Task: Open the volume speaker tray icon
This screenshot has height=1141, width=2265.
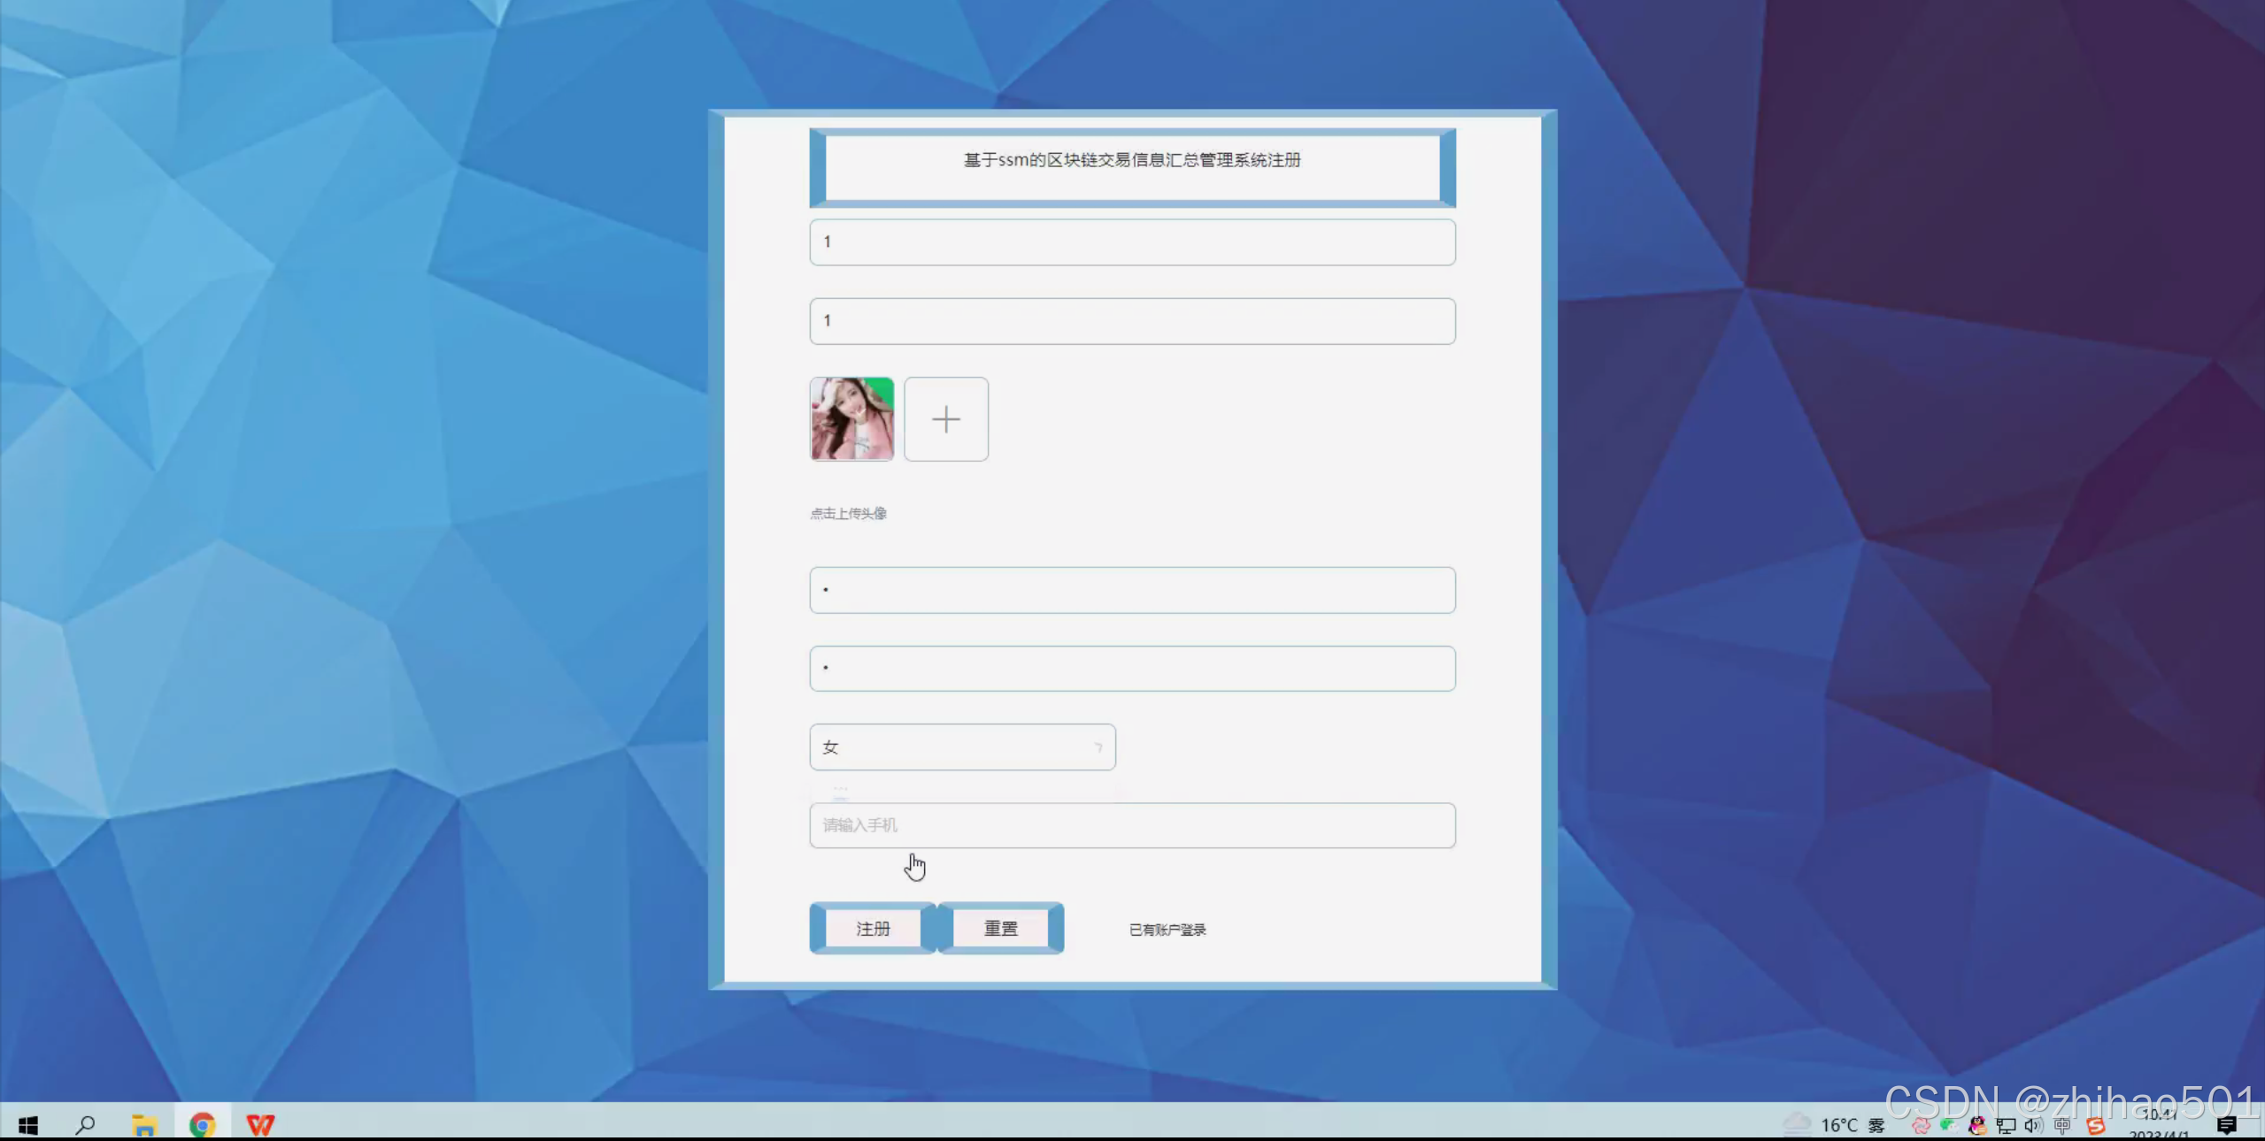Action: pyautogui.click(x=2033, y=1125)
